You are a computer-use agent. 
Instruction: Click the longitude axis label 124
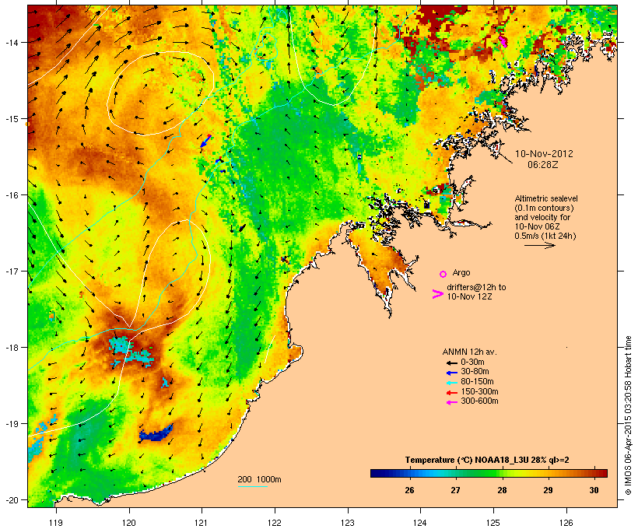420,523
